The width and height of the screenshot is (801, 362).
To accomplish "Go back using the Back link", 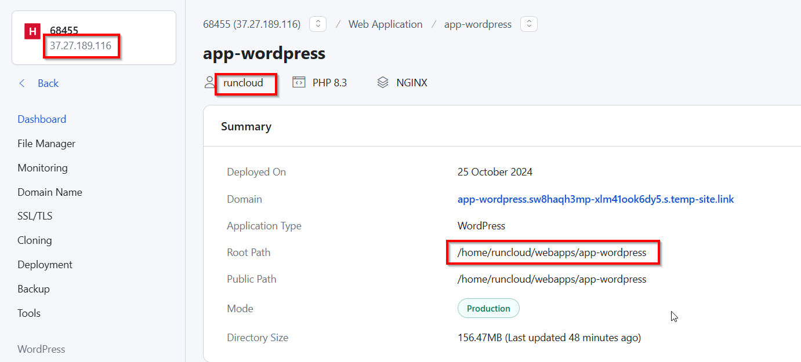I will tap(48, 83).
